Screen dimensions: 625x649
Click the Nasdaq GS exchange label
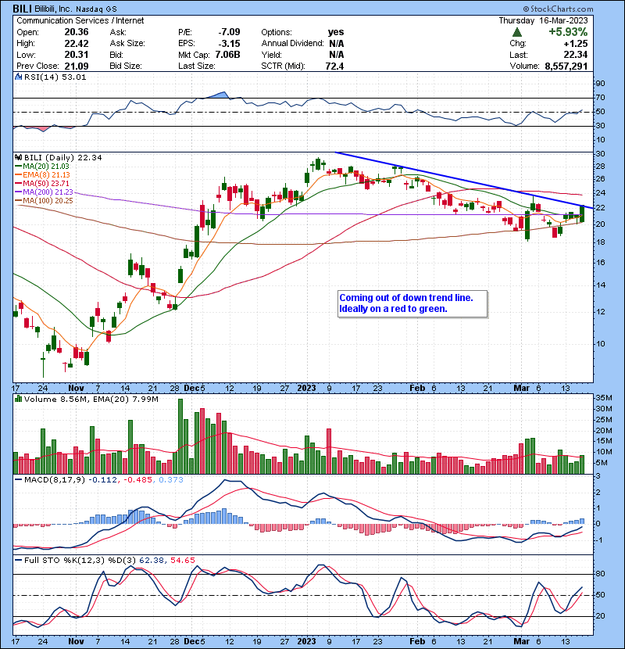click(x=96, y=9)
